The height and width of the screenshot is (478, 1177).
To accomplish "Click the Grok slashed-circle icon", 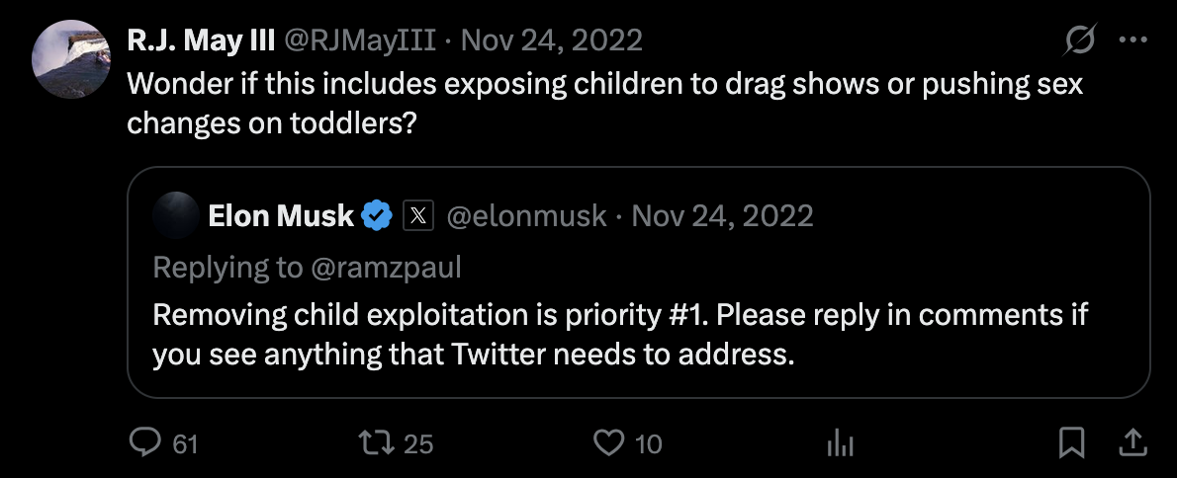I will 1079,40.
